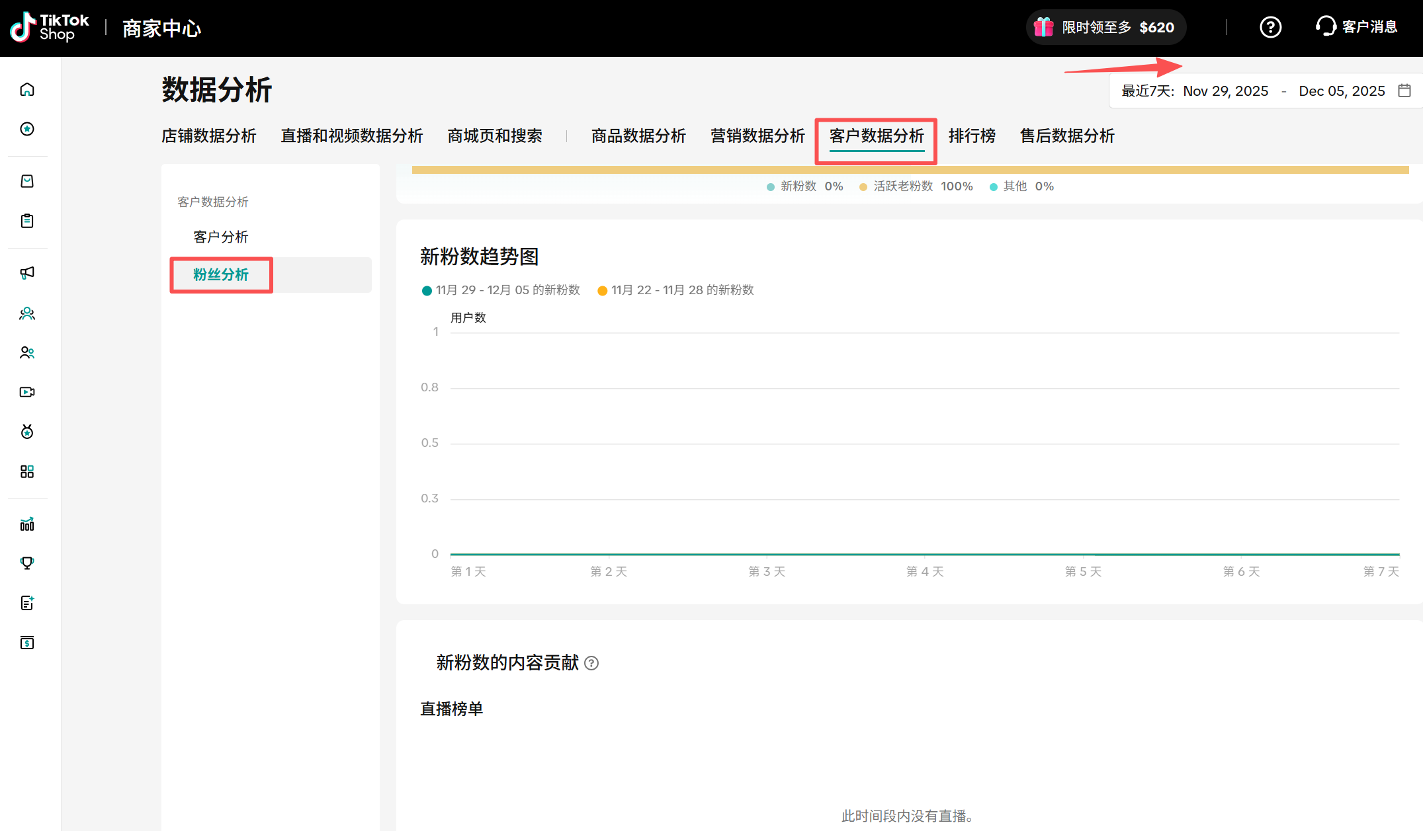Open the bar chart analytics icon

point(27,524)
